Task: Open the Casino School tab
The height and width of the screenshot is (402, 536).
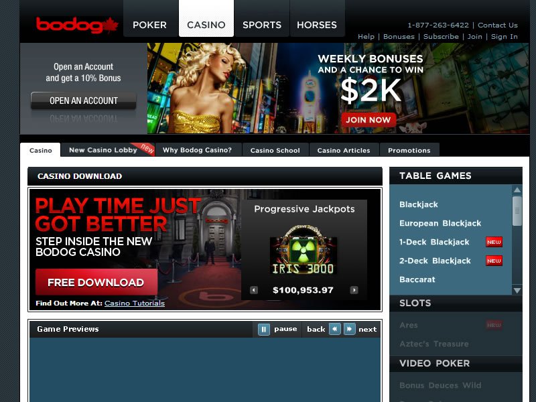Action: click(275, 149)
